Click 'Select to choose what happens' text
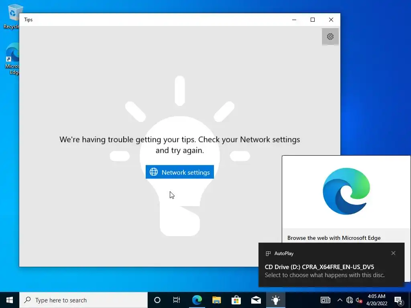 tap(324, 275)
